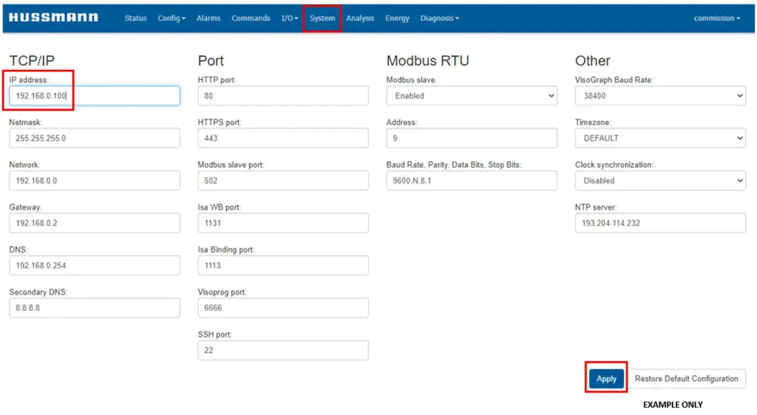This screenshot has width=757, height=415.
Task: Open the Modbus slave dropdown
Action: (x=471, y=96)
